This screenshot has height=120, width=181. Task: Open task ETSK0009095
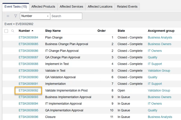click(x=28, y=110)
